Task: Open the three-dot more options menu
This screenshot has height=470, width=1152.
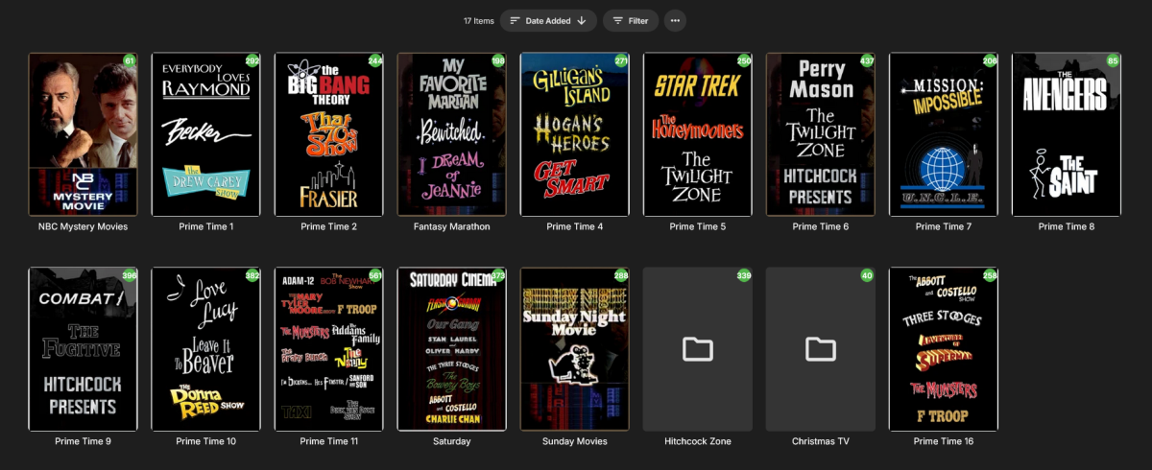Action: click(x=675, y=20)
